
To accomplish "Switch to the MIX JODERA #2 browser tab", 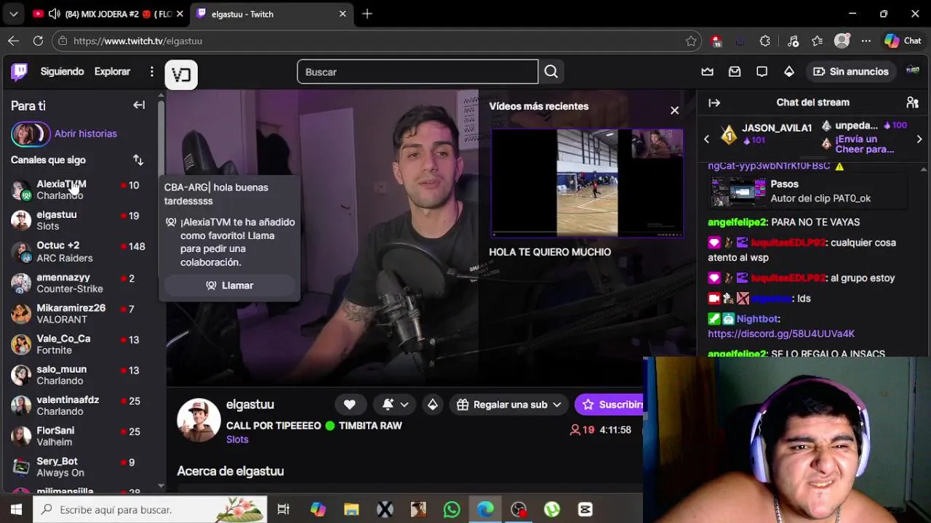I will coord(106,14).
